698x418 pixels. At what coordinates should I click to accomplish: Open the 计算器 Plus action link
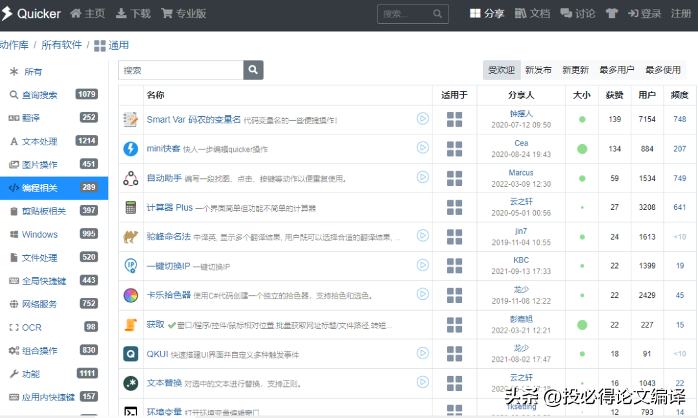[x=169, y=207]
